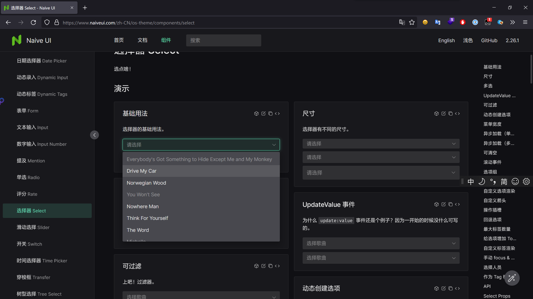Go to 首页 in the navigation
533x299 pixels.
point(118,40)
